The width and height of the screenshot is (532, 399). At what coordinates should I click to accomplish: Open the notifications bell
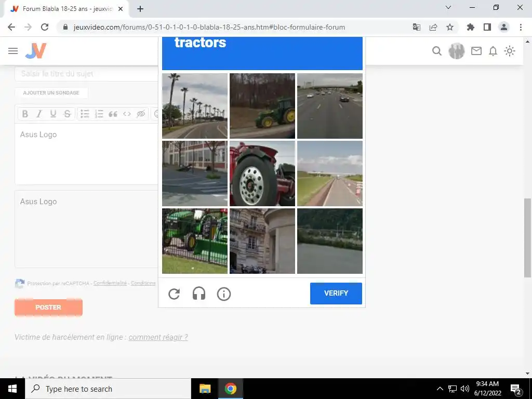(493, 51)
